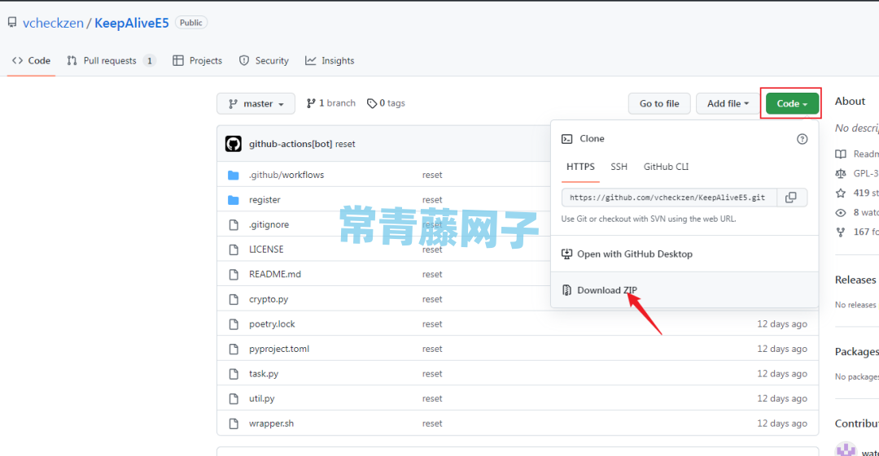Open the KeepAliveE5 repository link
Image resolution: width=879 pixels, height=456 pixels.
coord(132,23)
